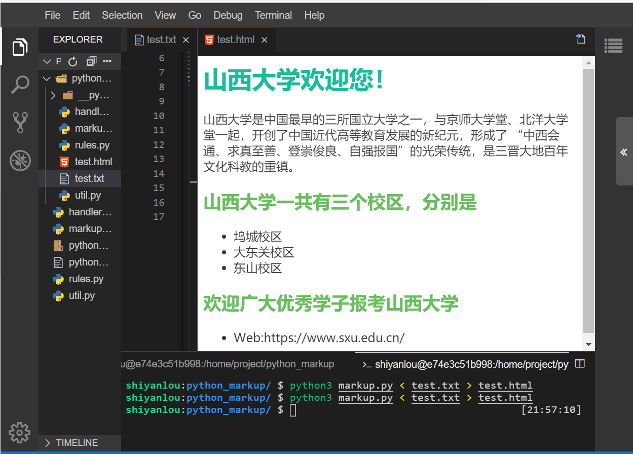Click the 大东关校区 list item
Image resolution: width=633 pixels, height=454 pixels.
(x=264, y=252)
